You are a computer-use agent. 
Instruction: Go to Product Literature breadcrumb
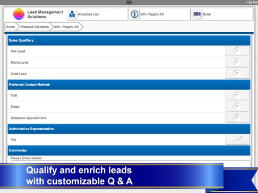point(34,27)
